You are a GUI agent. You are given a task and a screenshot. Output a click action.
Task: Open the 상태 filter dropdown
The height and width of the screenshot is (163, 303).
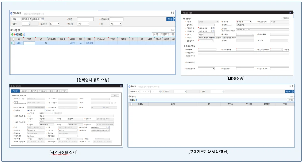coord(115,24)
